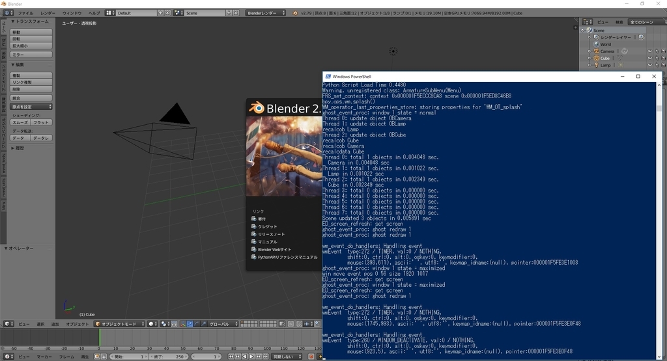This screenshot has width=667, height=361.
Task: Select rotate manipulator arc icon
Action: [x=197, y=324]
